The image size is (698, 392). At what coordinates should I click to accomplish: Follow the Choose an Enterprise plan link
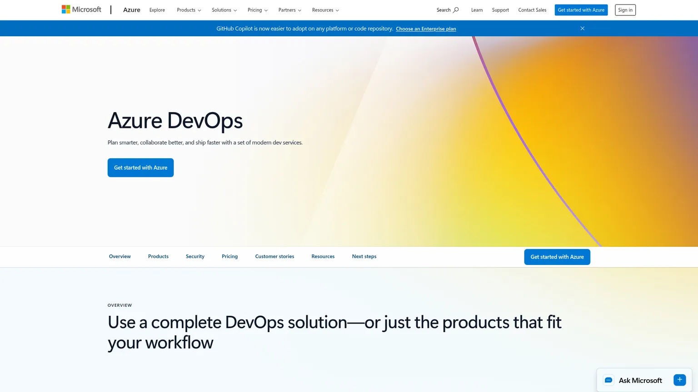(x=426, y=29)
